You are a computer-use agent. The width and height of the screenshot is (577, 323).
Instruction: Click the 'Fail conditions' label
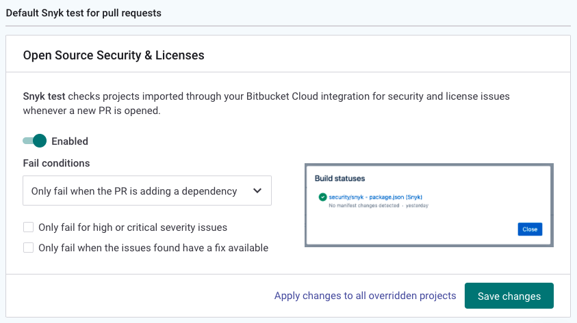56,163
